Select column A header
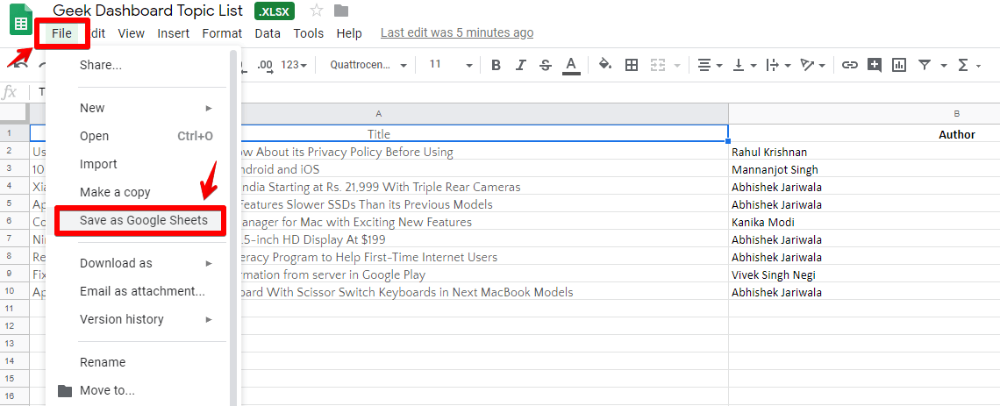This screenshot has width=1000, height=406. (x=379, y=113)
